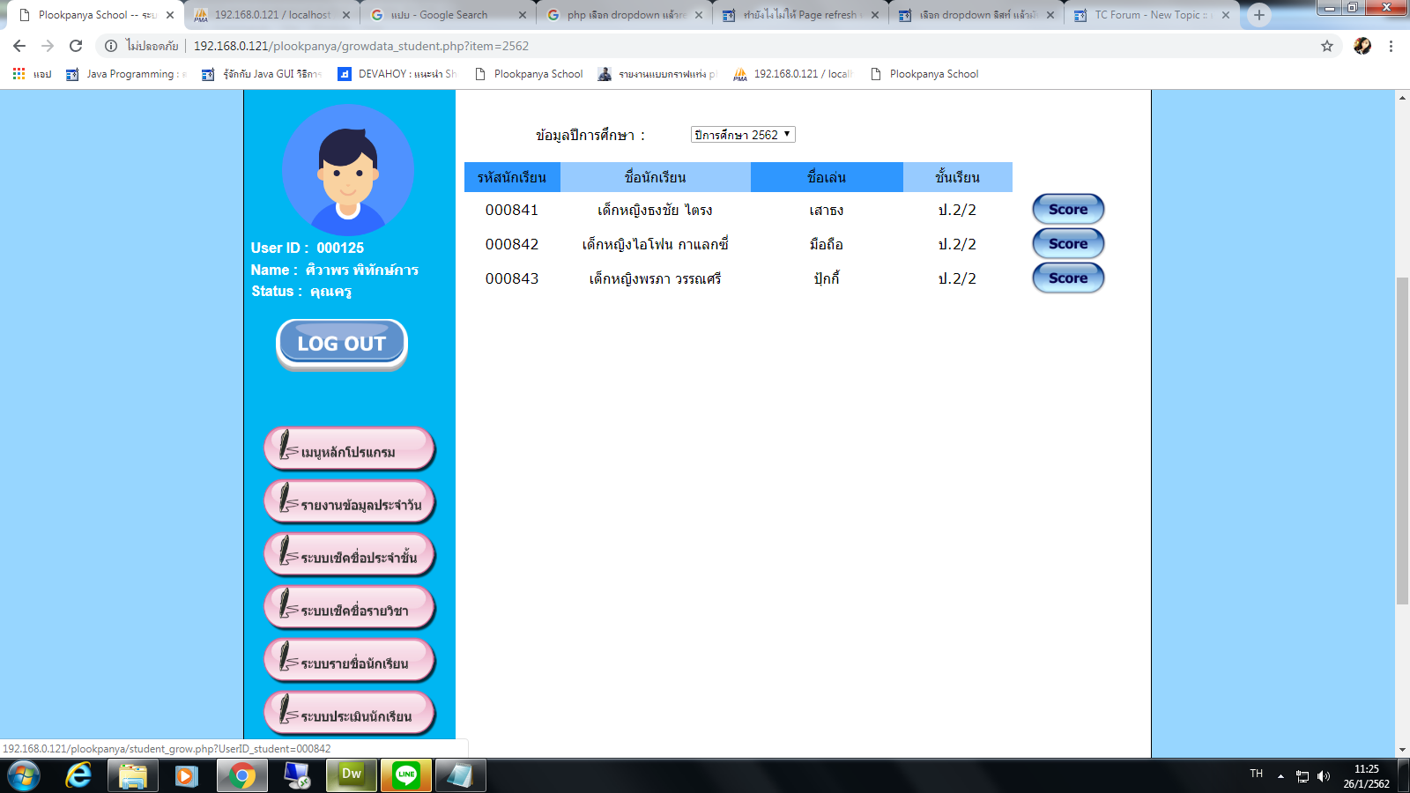
Task: Open the เมนูหลักโปรแกรม menu button
Action: [350, 450]
